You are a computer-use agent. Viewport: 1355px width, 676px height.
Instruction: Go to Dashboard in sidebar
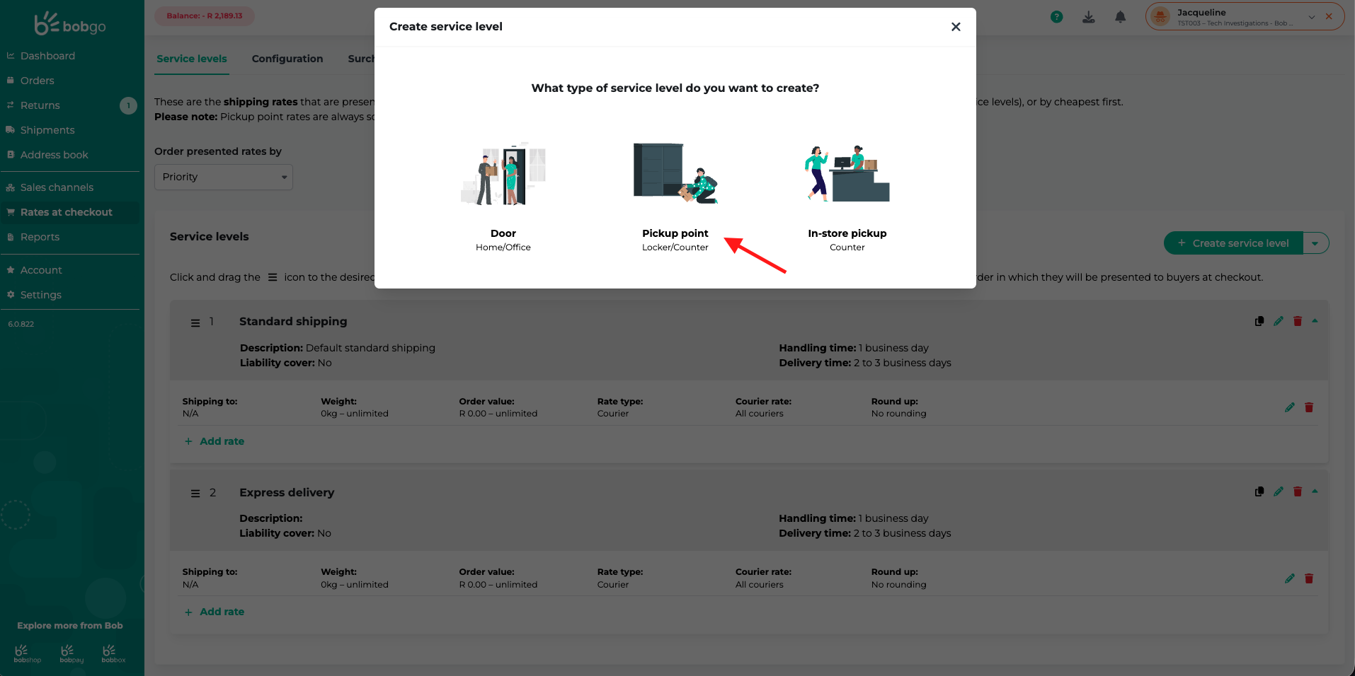click(x=47, y=56)
